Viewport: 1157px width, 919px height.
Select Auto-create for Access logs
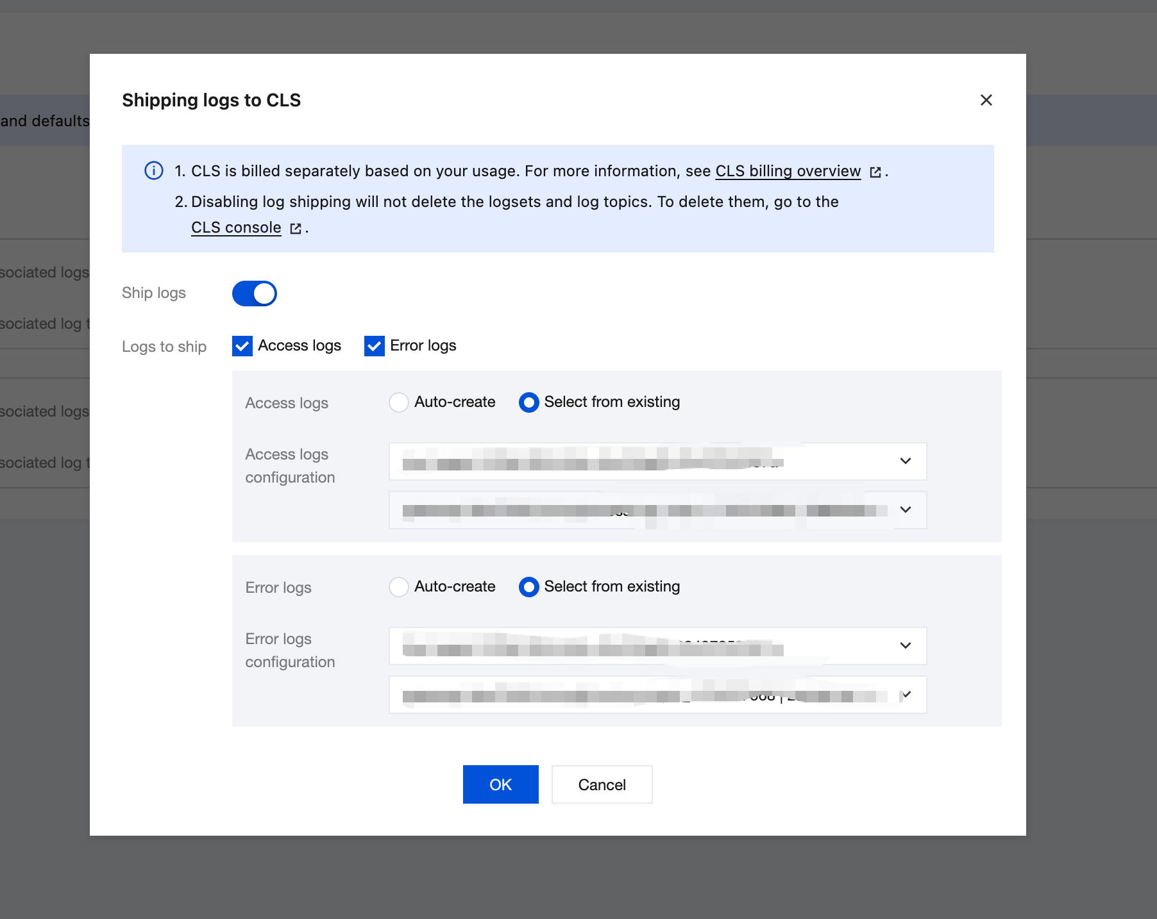coord(399,402)
